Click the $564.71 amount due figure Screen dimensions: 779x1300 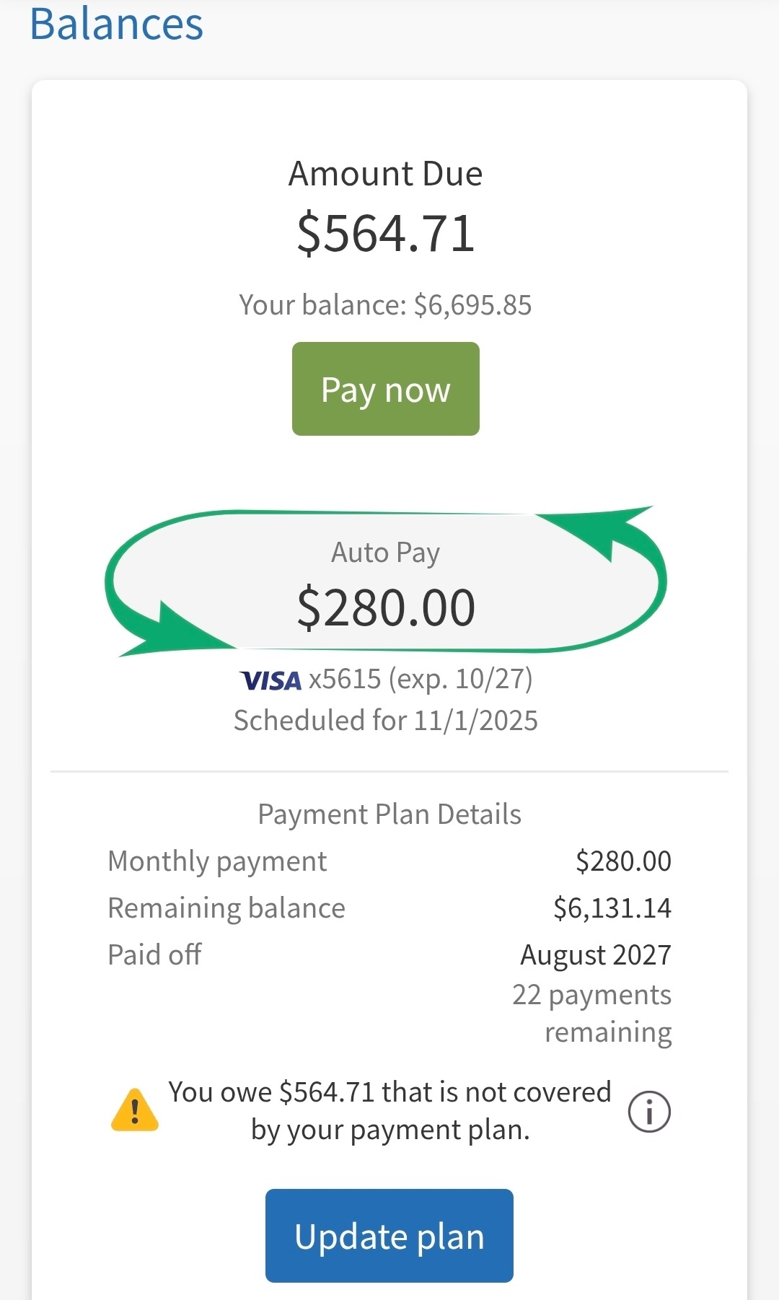pyautogui.click(x=386, y=234)
